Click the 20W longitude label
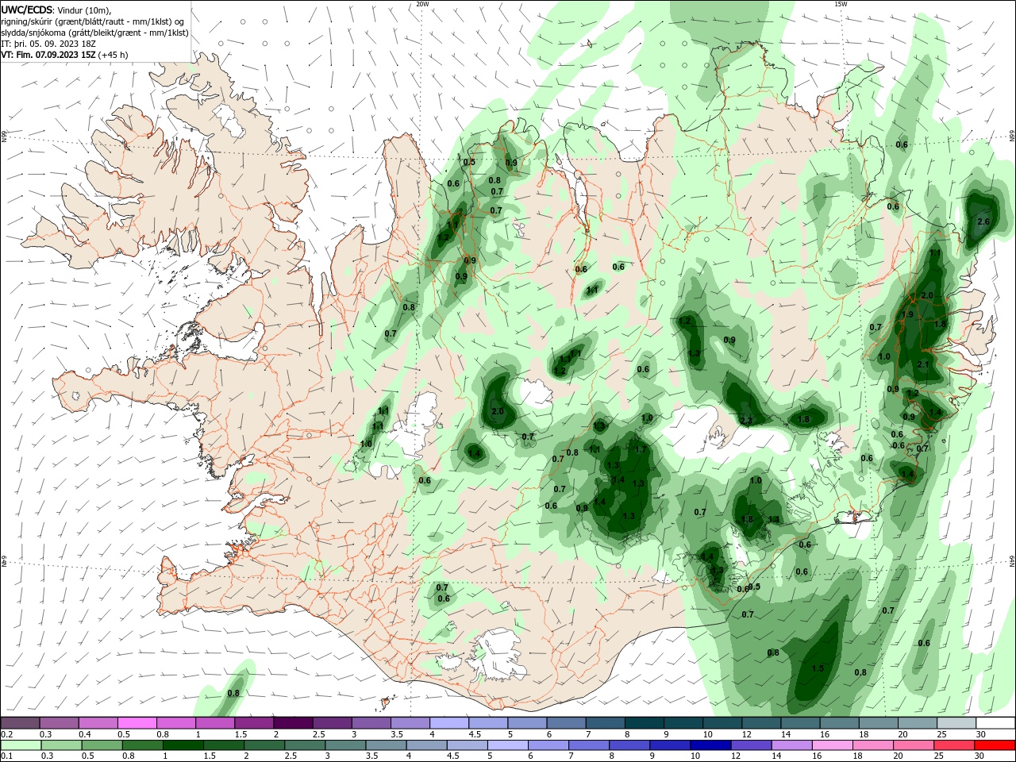This screenshot has height=762, width=1016. (422, 4)
